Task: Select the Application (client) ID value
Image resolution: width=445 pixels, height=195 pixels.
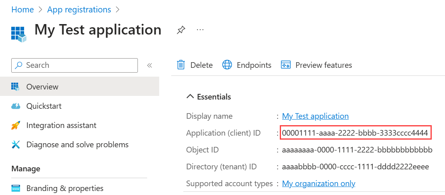Action: (355, 133)
